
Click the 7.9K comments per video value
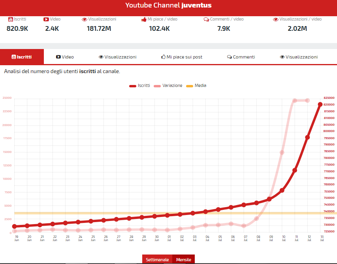point(224,28)
